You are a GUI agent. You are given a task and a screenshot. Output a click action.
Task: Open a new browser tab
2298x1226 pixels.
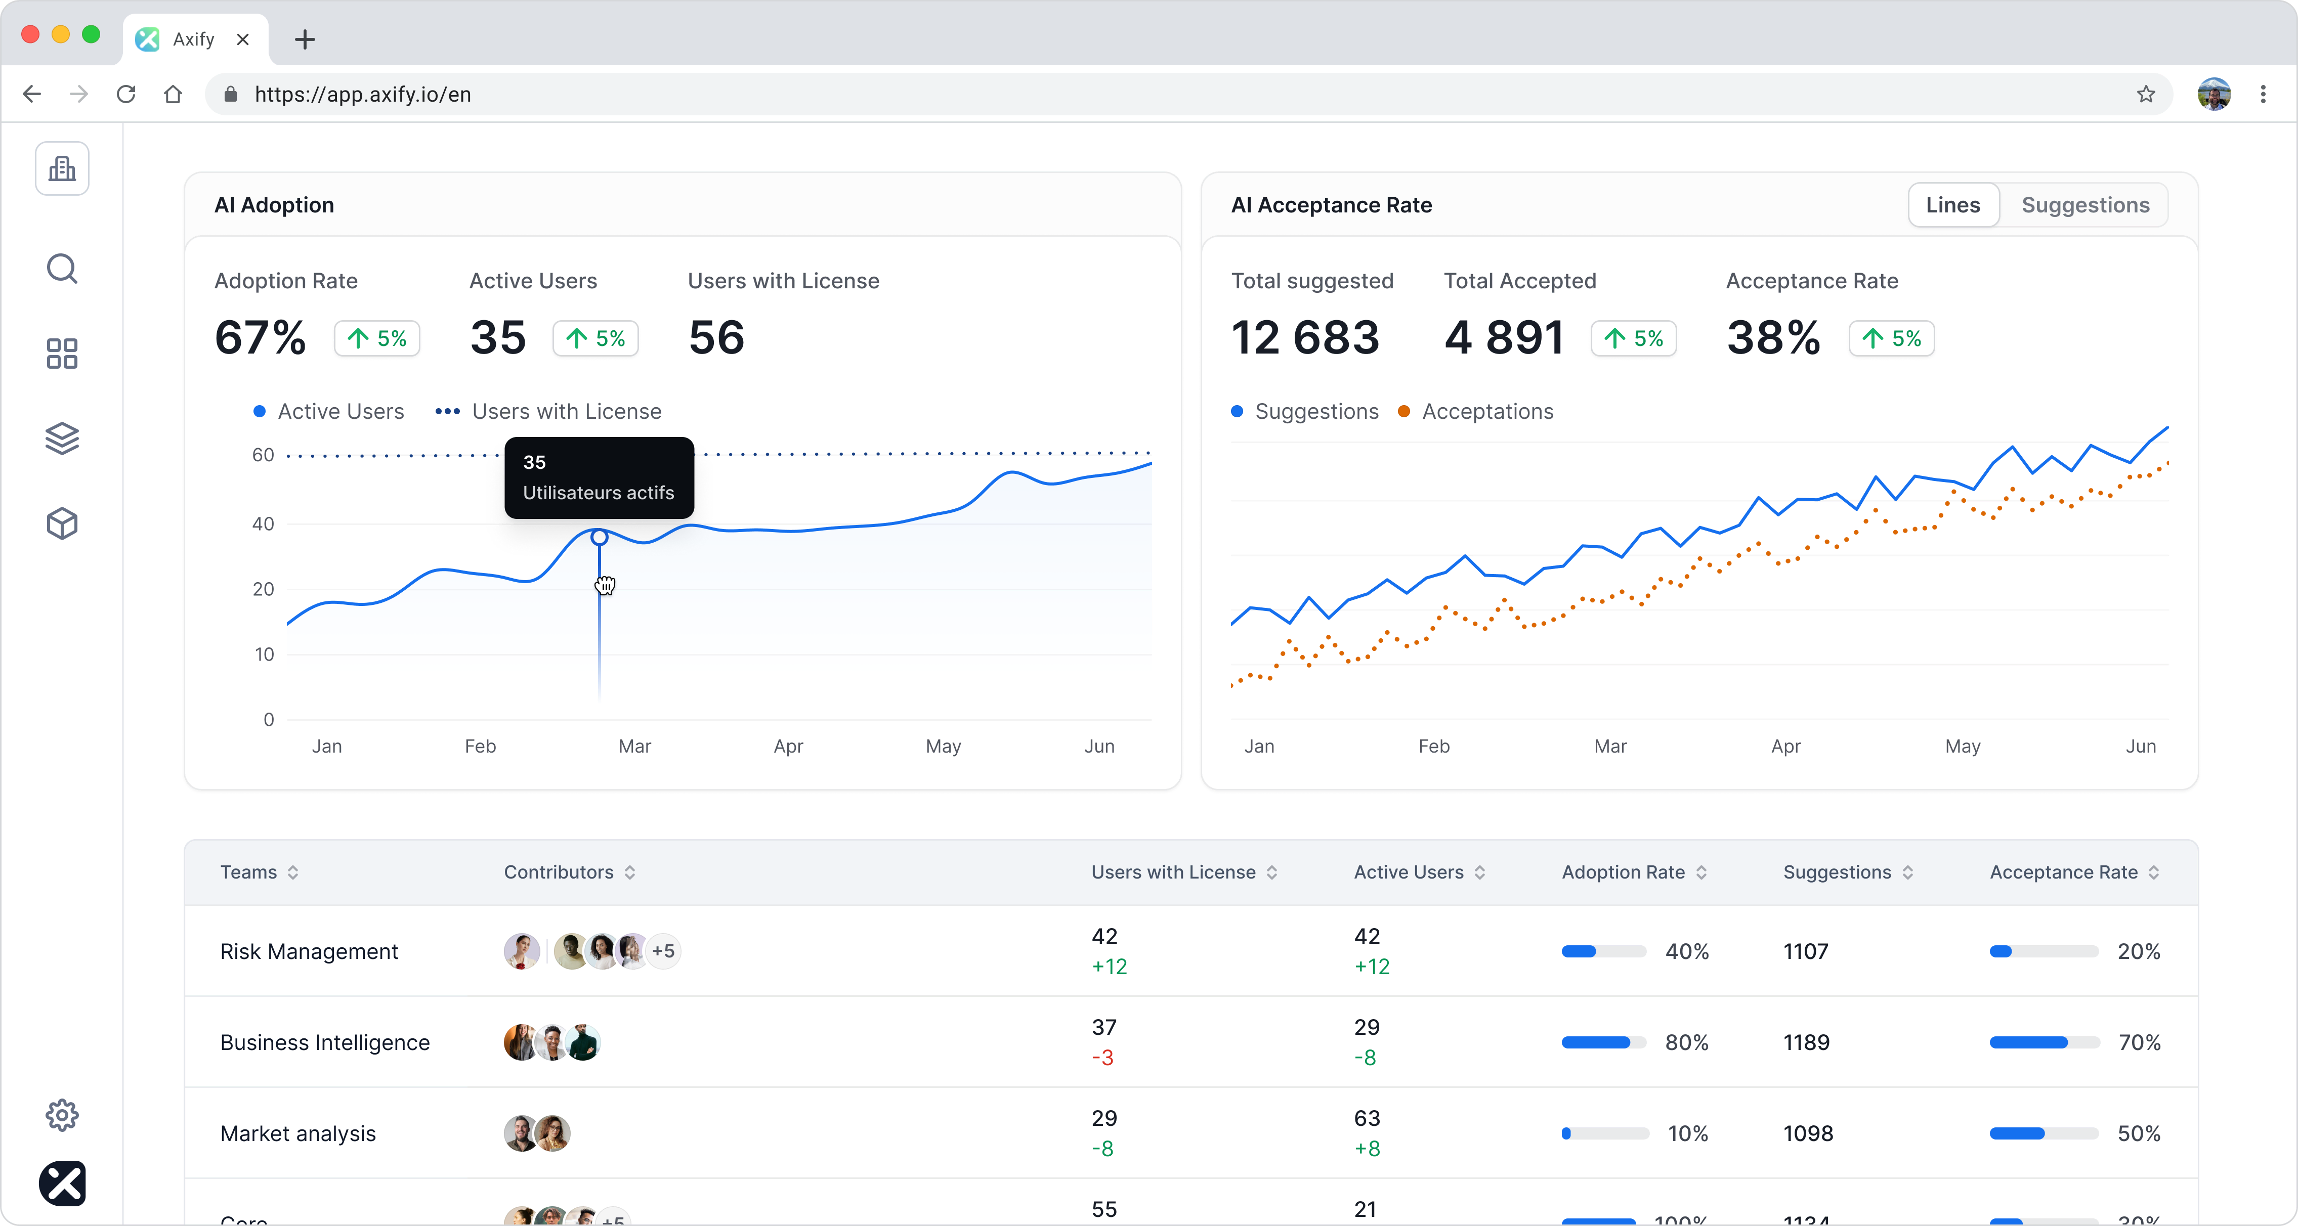[305, 39]
